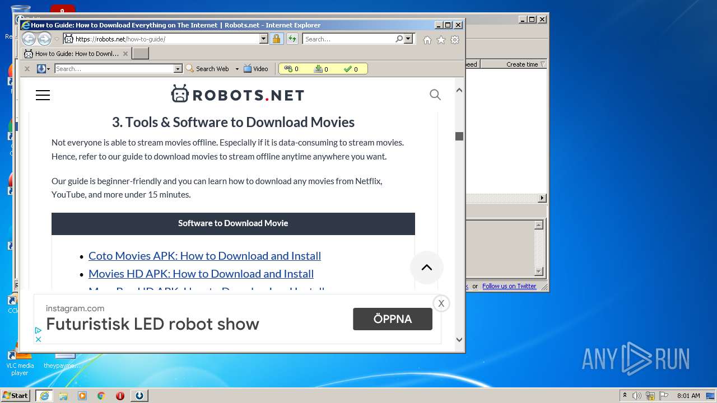Close the 'How to Guide' tab
This screenshot has width=717, height=403.
click(125, 54)
